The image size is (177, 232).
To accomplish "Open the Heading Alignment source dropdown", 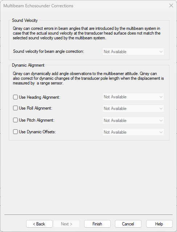I will (133, 97).
